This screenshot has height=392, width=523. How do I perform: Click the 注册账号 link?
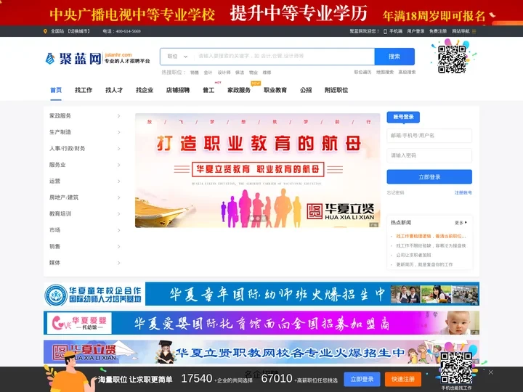click(463, 192)
